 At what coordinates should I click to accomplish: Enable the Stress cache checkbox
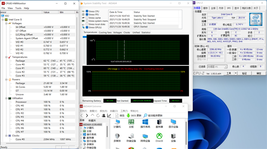tap(87, 18)
